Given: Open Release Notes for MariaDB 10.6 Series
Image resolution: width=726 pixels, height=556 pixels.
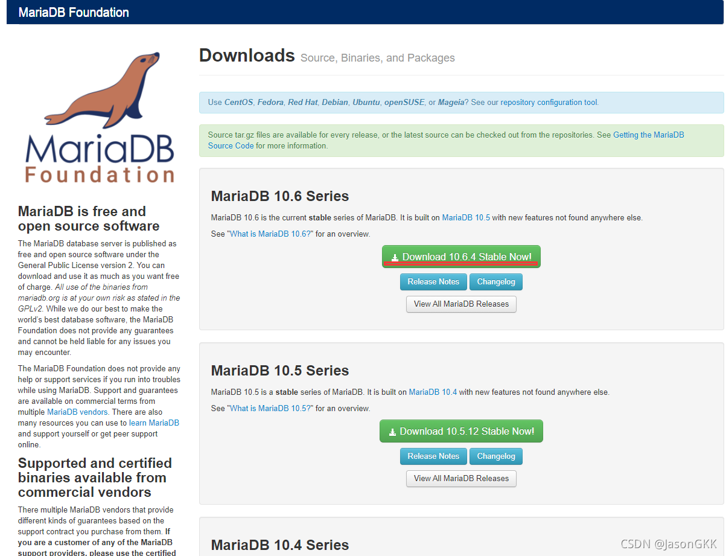Looking at the screenshot, I should click(x=433, y=282).
